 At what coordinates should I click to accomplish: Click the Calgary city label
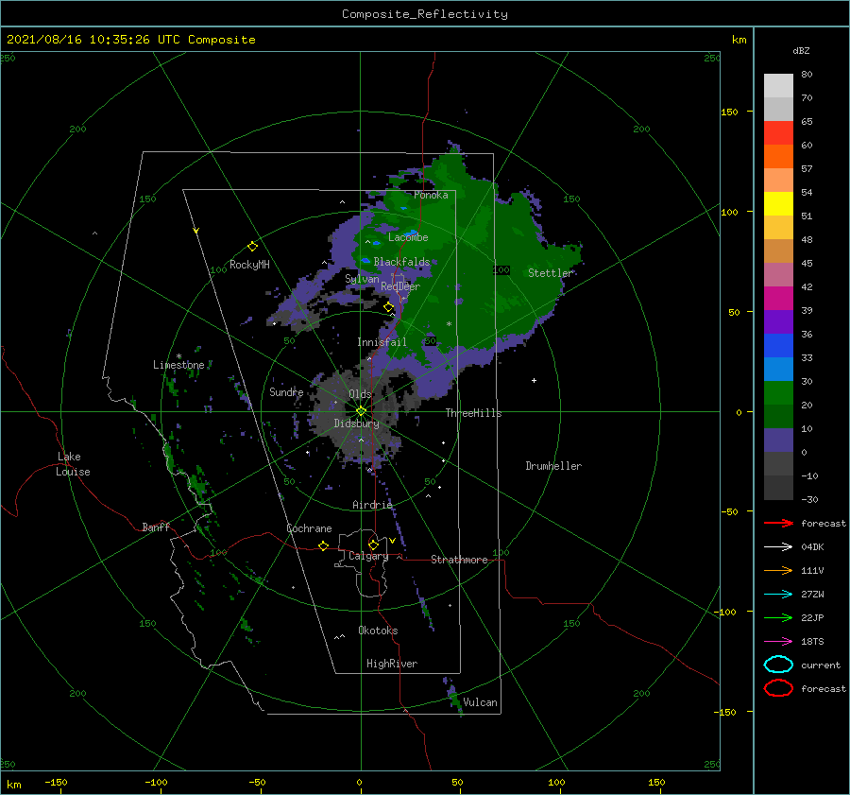pos(368,556)
